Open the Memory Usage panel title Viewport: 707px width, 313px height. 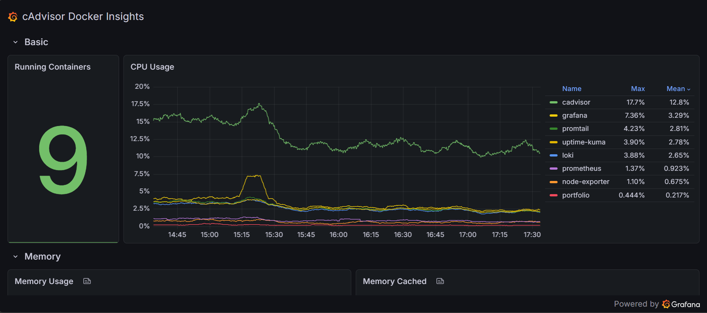(44, 281)
